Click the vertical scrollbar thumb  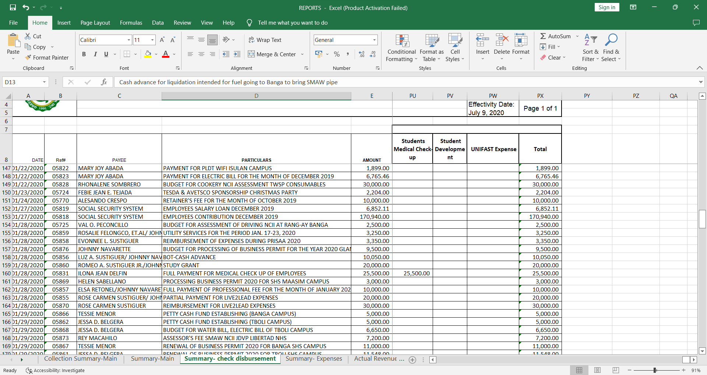pos(702,219)
